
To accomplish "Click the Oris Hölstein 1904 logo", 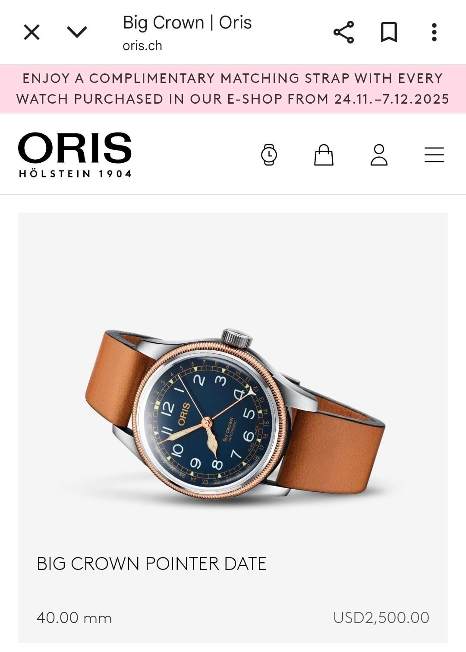I will [x=75, y=155].
